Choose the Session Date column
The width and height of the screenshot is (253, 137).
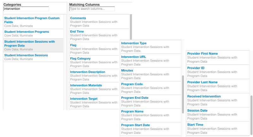[x=197, y=111]
